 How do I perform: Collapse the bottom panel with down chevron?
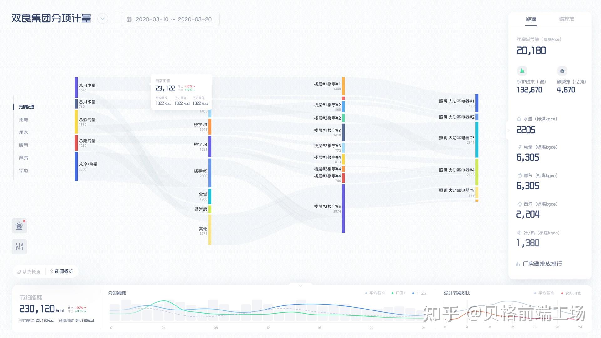tap(300, 285)
